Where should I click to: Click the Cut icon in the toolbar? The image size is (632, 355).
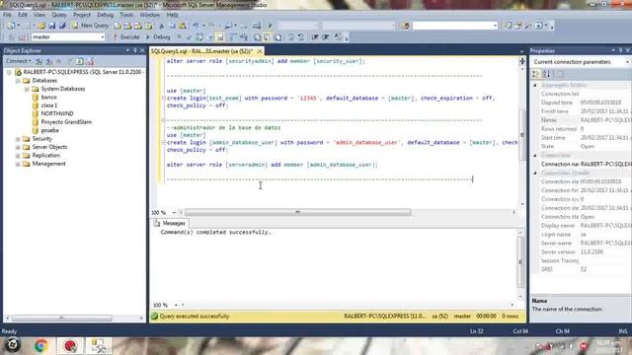click(162, 26)
